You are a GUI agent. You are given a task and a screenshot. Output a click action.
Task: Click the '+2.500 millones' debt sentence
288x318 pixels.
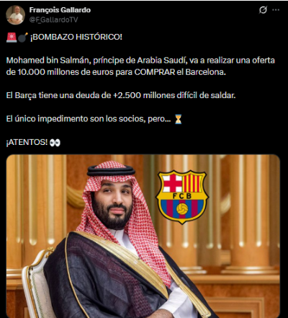(x=121, y=95)
